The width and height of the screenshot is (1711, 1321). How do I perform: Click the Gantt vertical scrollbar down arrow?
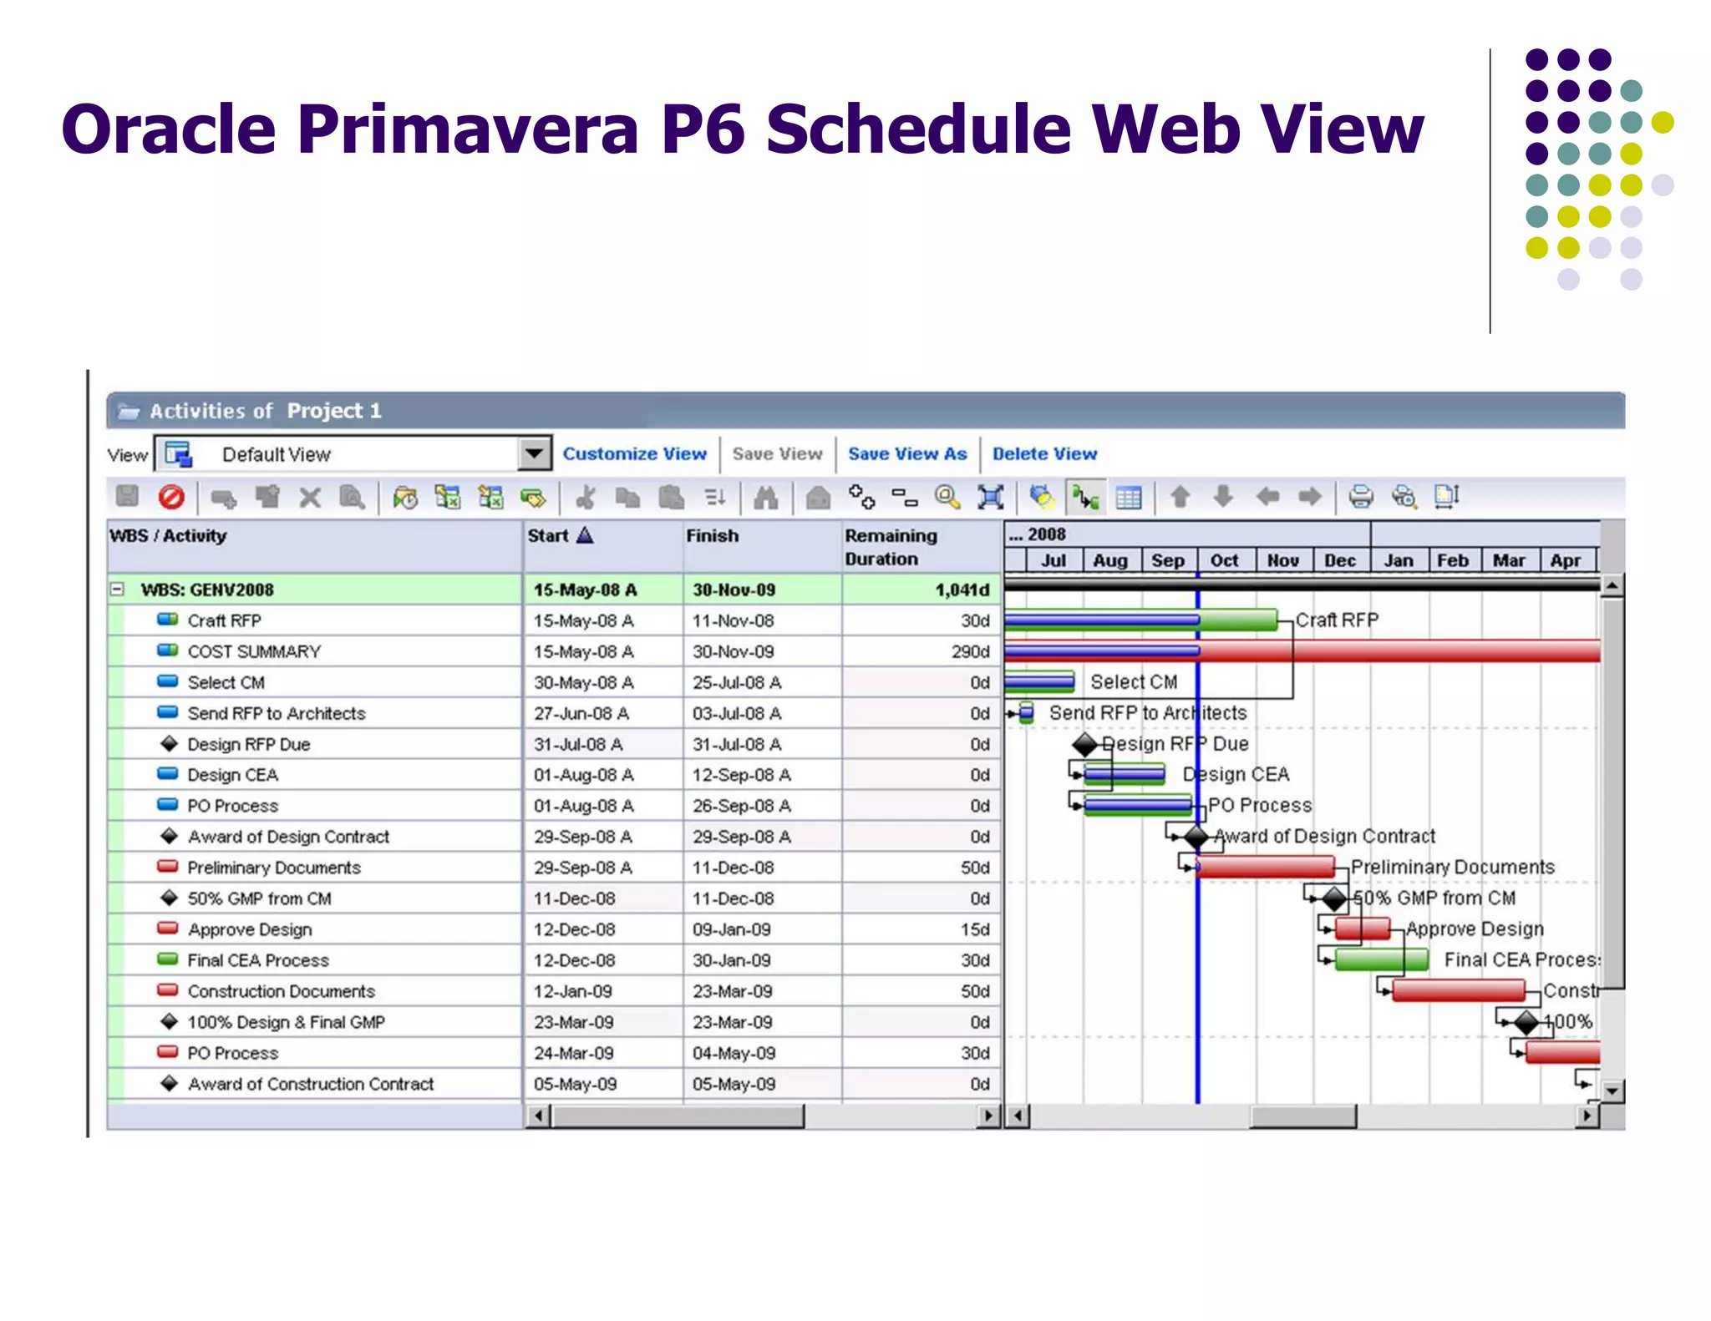click(1612, 1091)
